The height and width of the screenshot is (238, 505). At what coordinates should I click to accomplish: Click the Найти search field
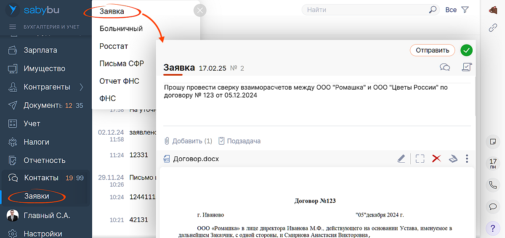point(366,10)
